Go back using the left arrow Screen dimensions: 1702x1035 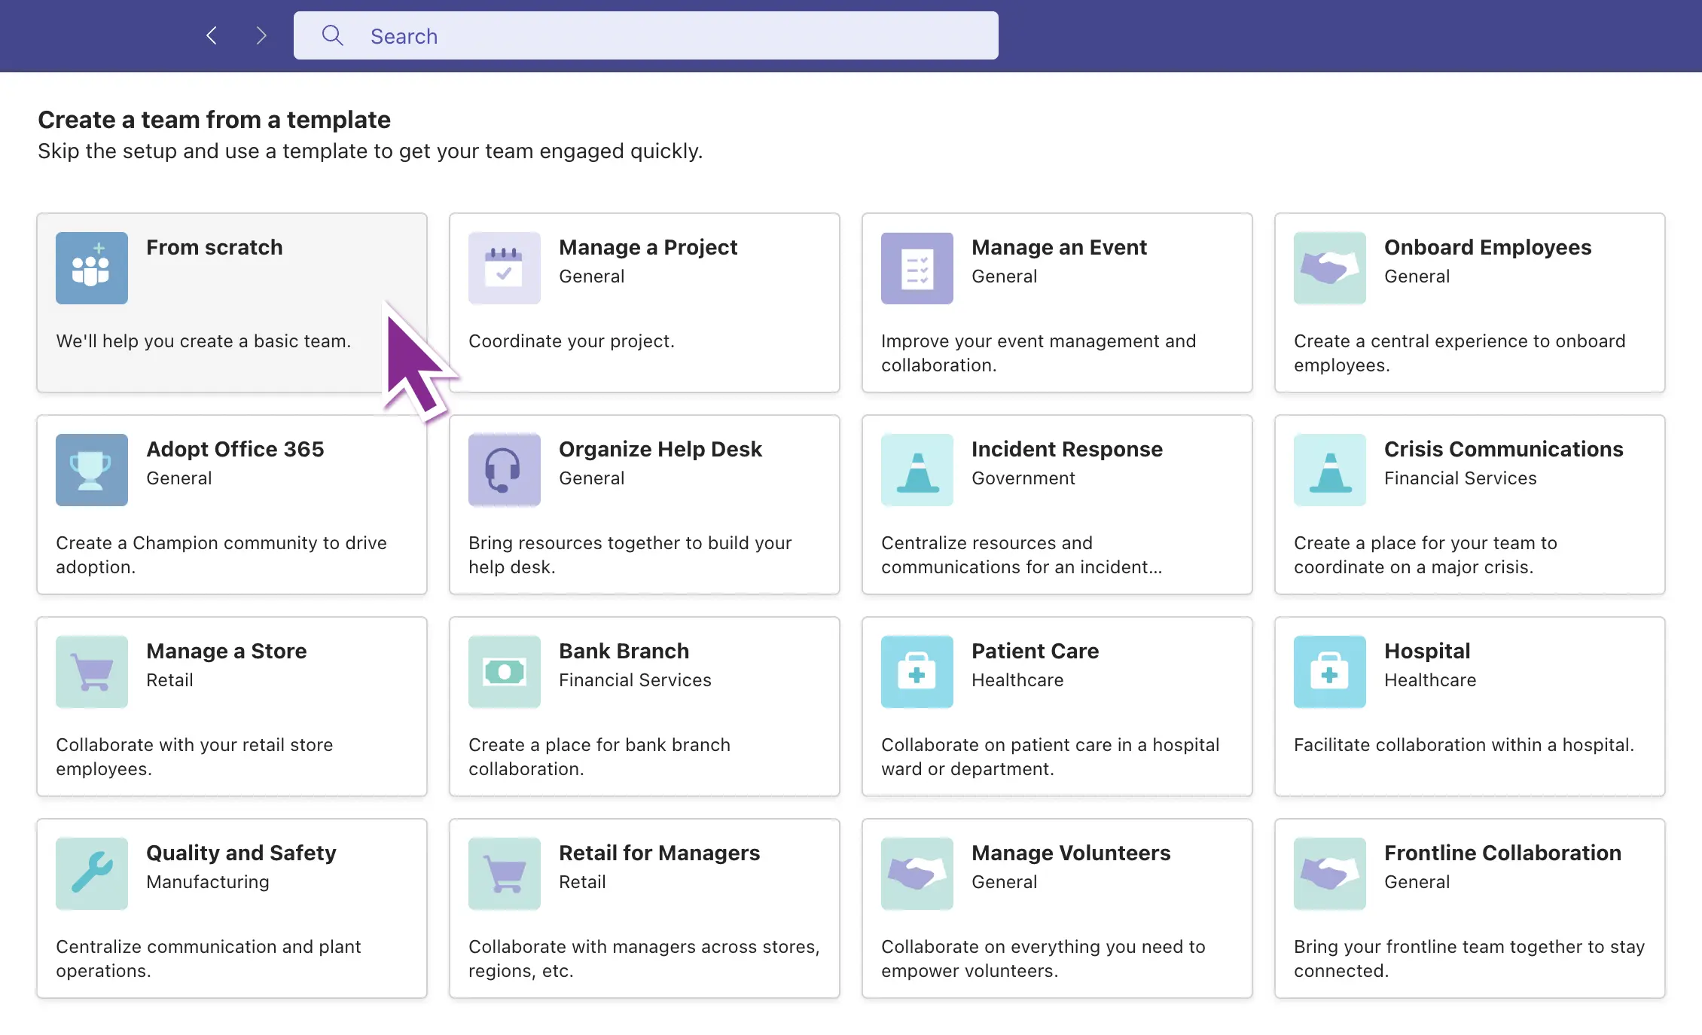pyautogui.click(x=212, y=35)
